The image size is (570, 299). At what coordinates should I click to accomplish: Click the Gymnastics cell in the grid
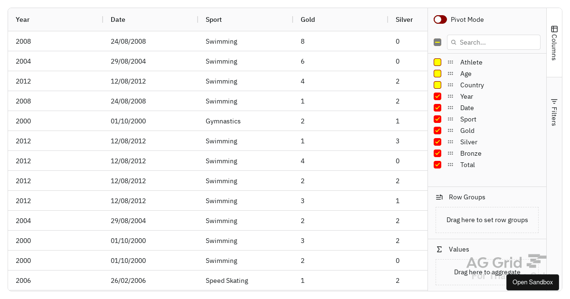pyautogui.click(x=223, y=121)
